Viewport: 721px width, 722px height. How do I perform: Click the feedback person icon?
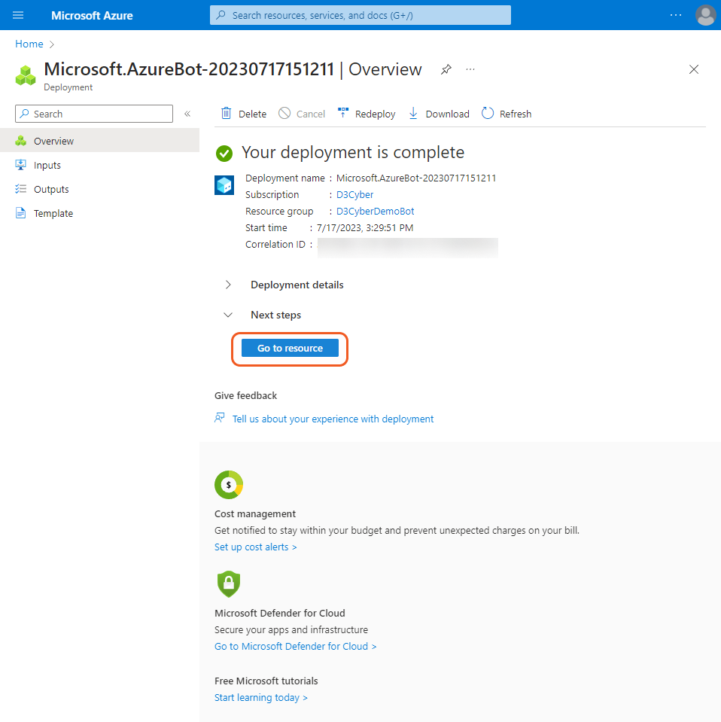pos(220,418)
